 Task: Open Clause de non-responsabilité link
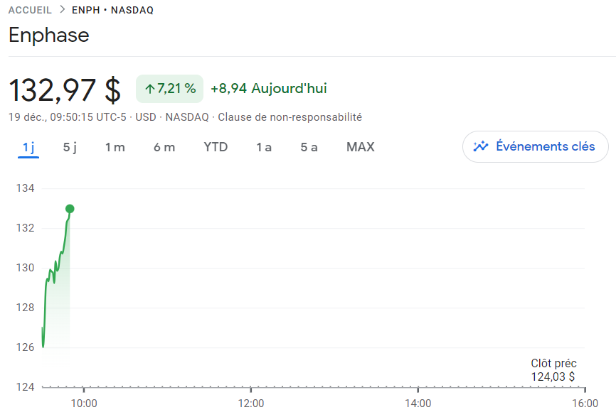tap(290, 117)
